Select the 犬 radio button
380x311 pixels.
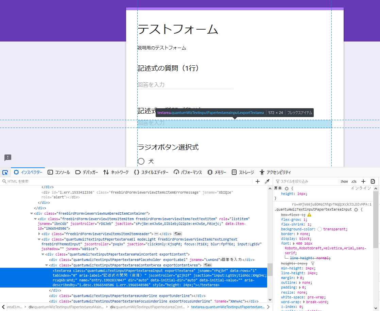[x=141, y=161]
